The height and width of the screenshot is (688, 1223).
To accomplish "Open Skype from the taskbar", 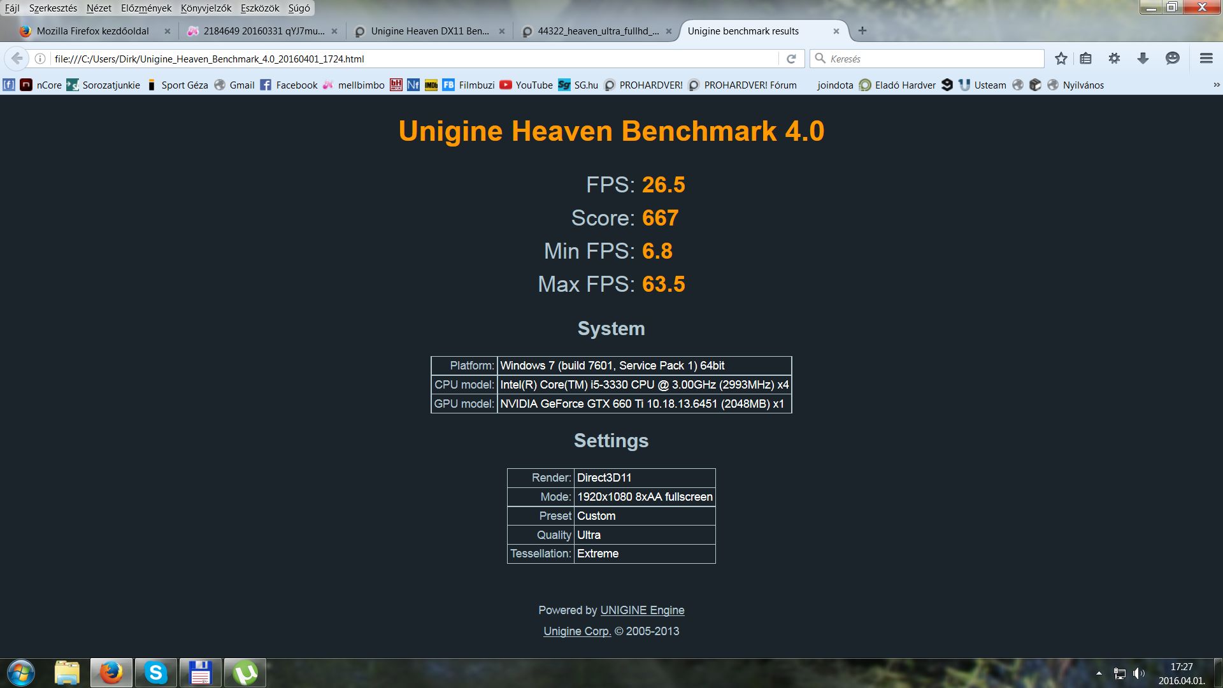I will (156, 673).
